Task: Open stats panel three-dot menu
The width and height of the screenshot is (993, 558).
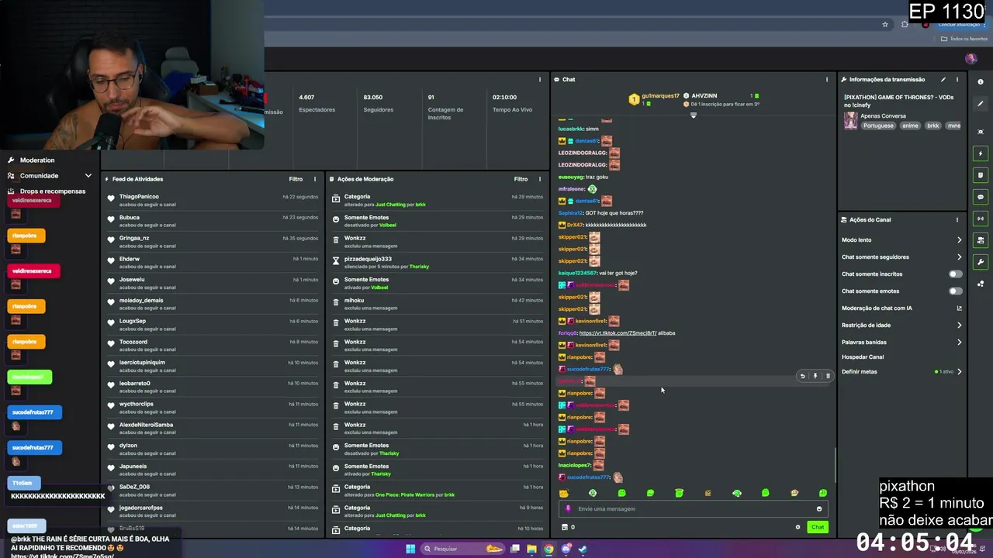Action: pos(539,80)
